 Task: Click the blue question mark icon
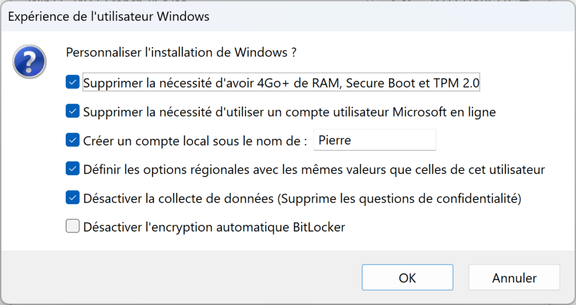coord(29,61)
